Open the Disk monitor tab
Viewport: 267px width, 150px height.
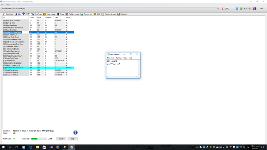pyautogui.click(x=86, y=14)
